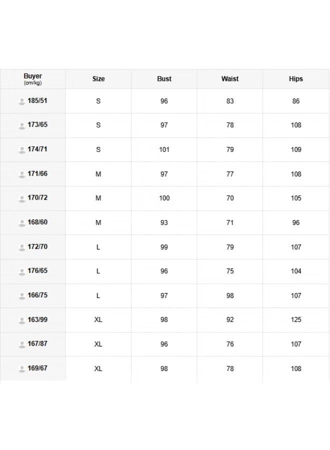330x450 pixels.
Task: Click the avatar icon beside buyer 185/51
Action: (22, 101)
